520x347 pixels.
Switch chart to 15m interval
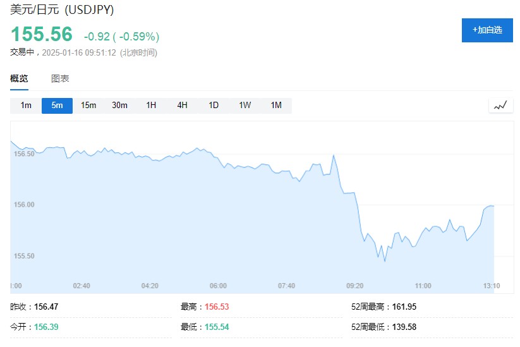tap(88, 106)
